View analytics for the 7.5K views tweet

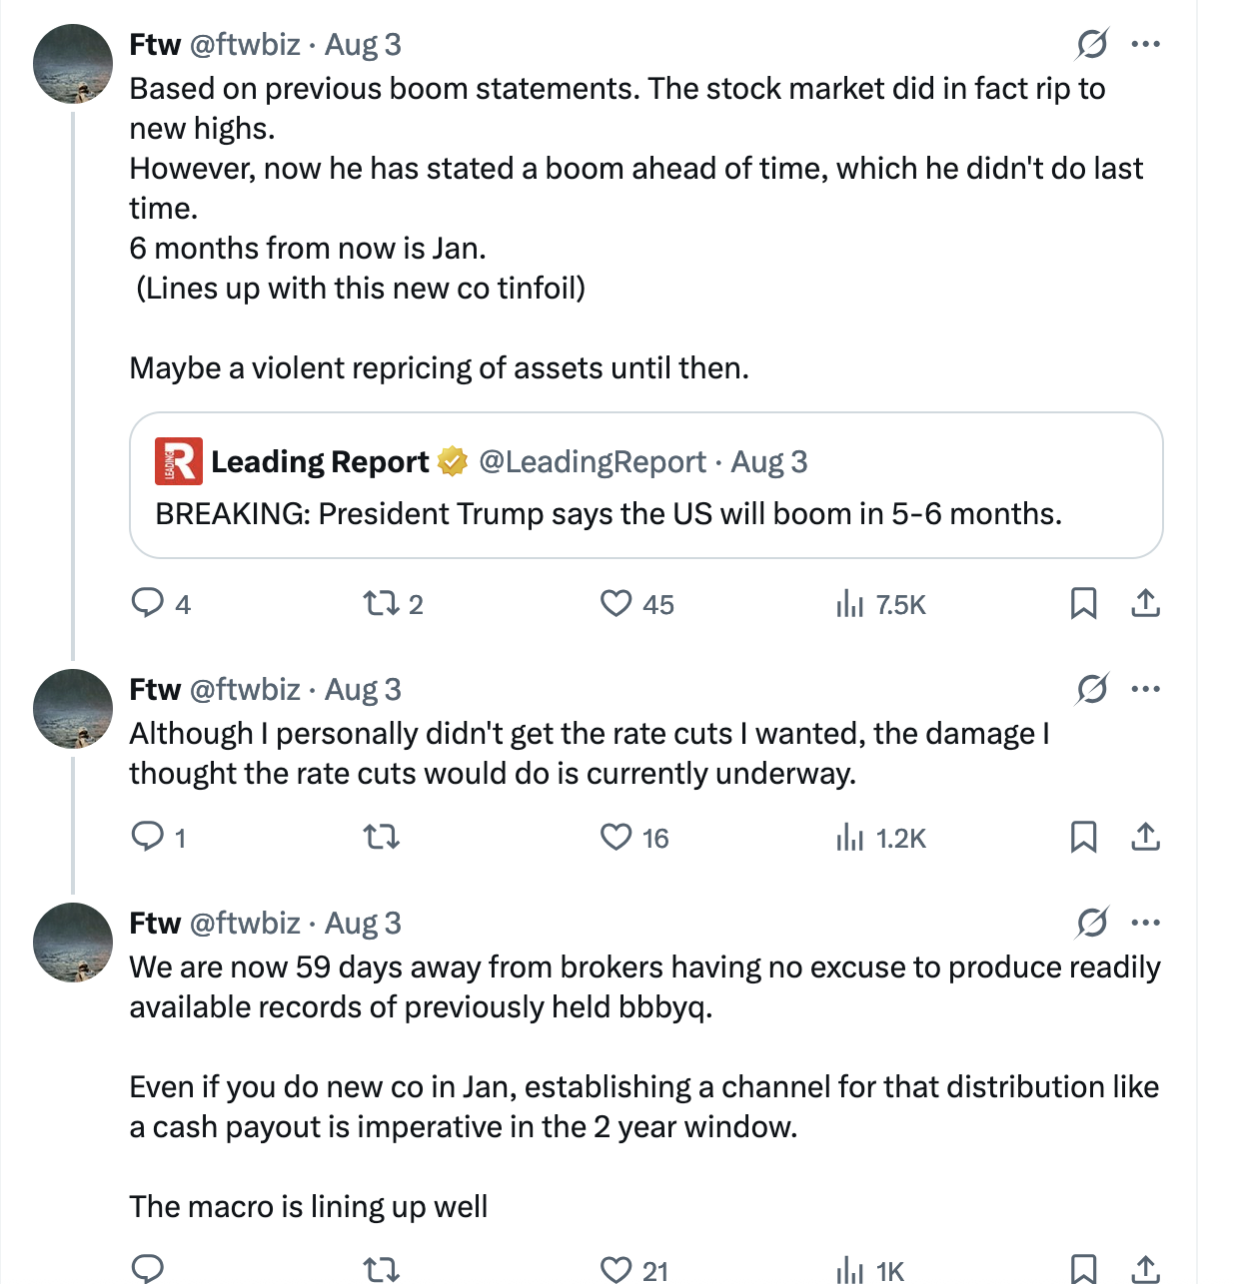(x=849, y=604)
